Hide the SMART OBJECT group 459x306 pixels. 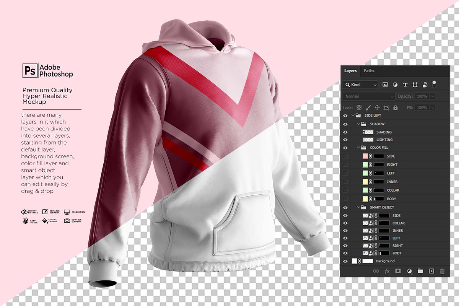point(345,207)
